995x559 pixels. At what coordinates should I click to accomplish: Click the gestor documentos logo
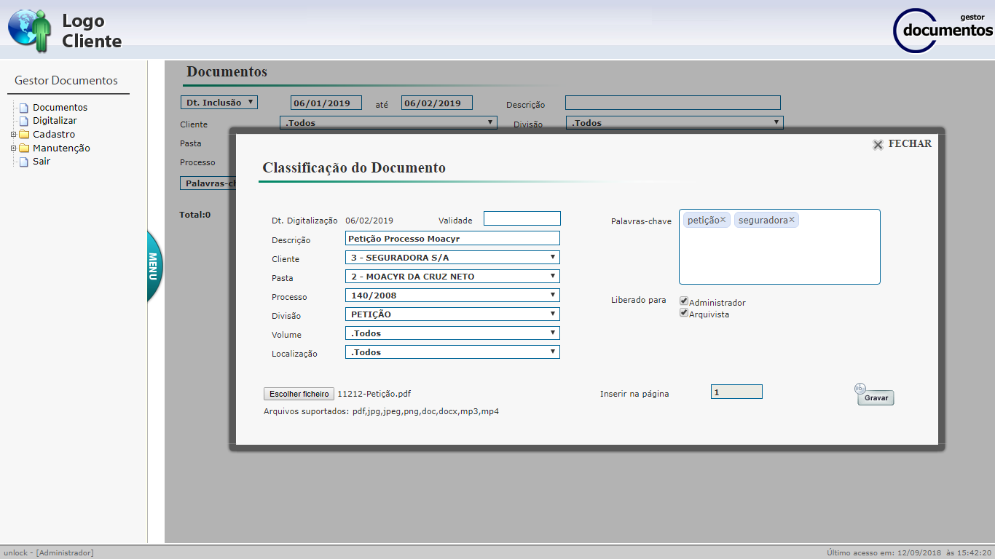pos(943,31)
